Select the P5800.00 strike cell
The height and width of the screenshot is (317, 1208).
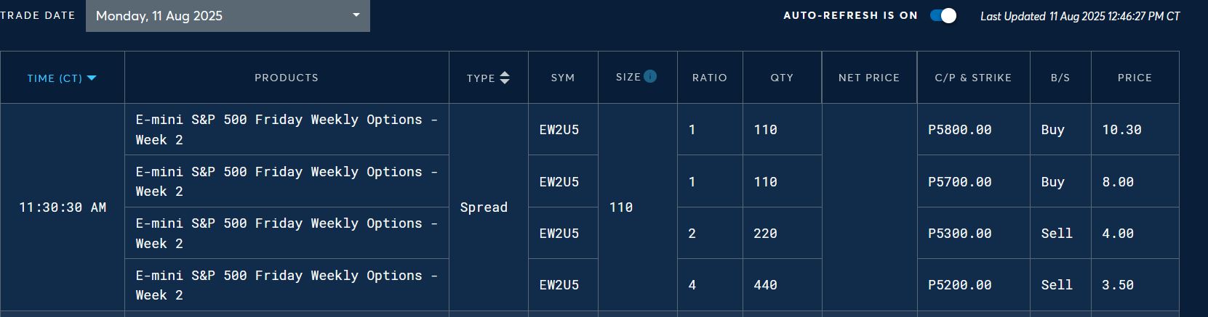pyautogui.click(x=974, y=130)
